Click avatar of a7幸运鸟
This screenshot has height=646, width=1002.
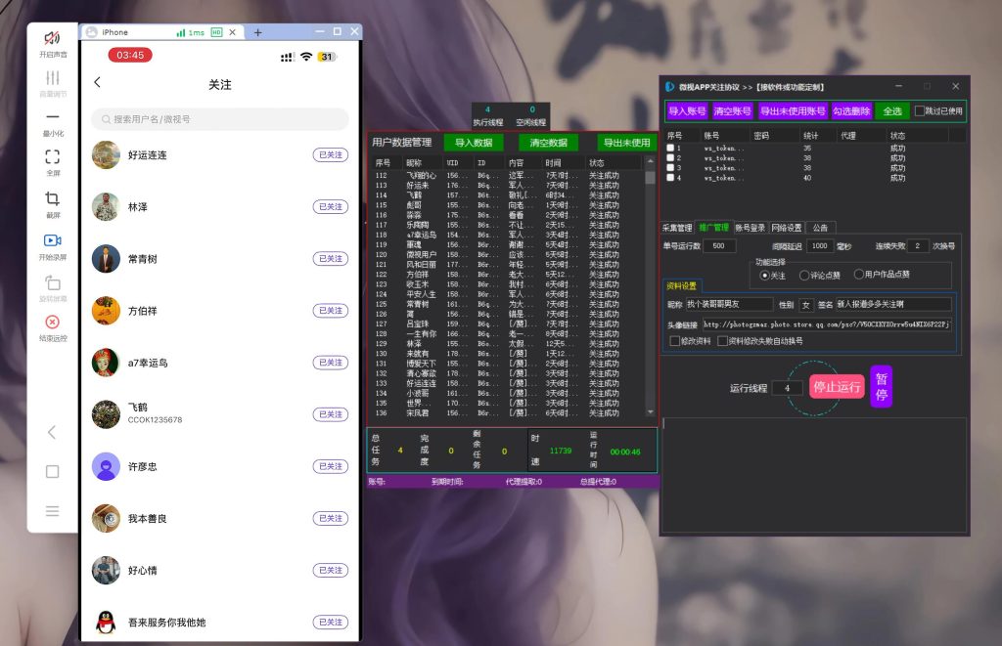coord(106,363)
